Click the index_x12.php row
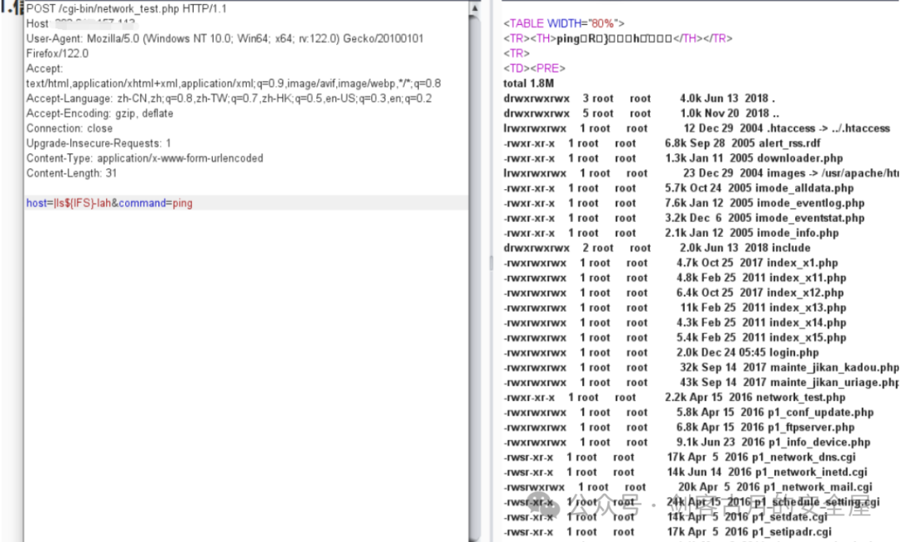The height and width of the screenshot is (542, 901). point(673,292)
